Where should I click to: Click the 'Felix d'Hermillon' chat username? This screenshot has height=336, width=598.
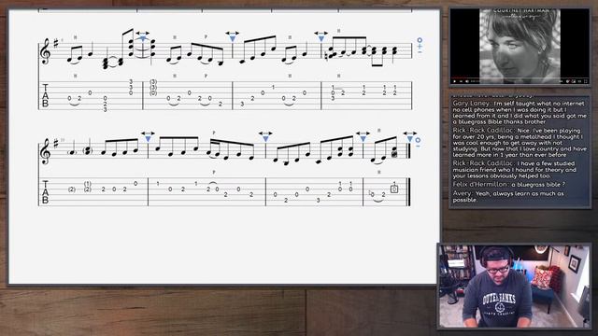480,185
